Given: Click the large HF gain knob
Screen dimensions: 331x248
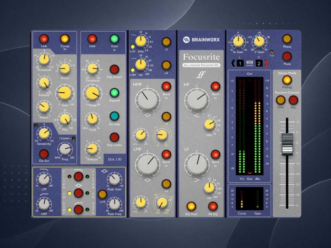Looking at the screenshot, I should pos(197,99).
